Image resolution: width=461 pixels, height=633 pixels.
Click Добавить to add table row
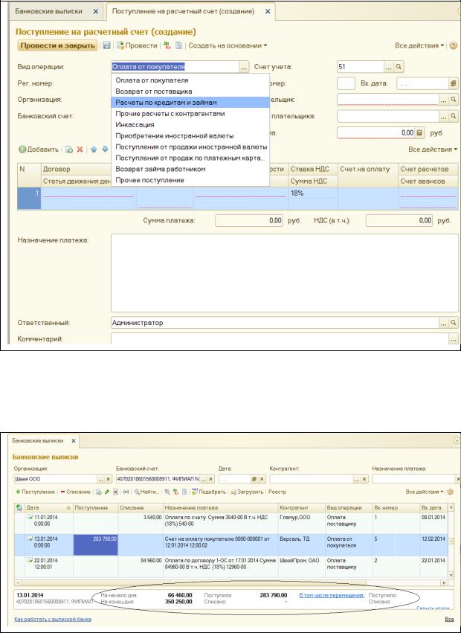(x=39, y=150)
